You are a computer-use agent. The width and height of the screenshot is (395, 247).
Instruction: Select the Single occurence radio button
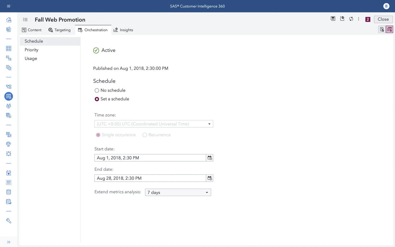[x=98, y=135]
